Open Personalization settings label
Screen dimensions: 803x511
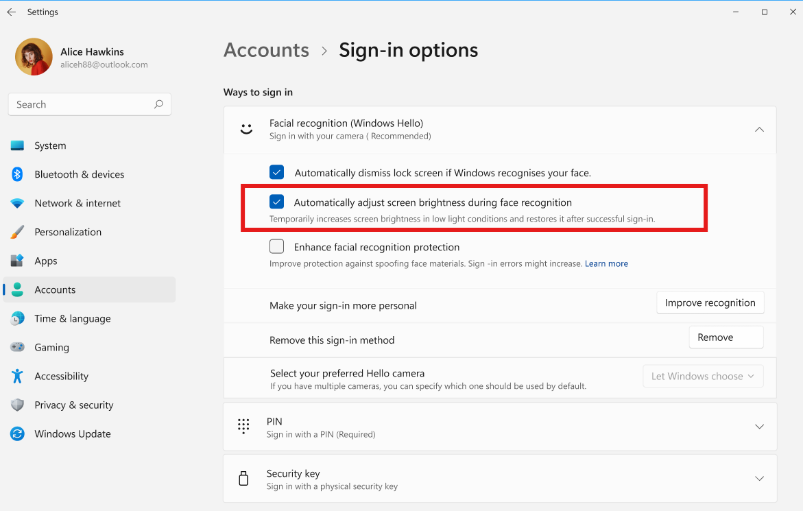(68, 232)
